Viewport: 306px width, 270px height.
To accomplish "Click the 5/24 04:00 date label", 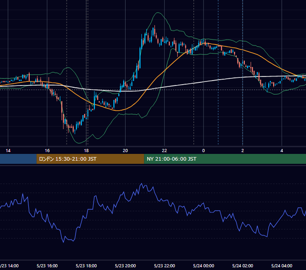I will 282,265.
